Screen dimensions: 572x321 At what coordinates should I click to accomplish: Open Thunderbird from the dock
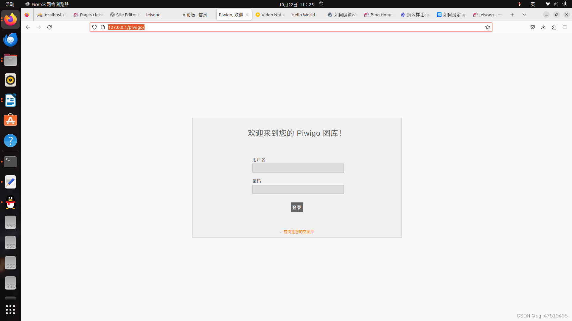[10, 40]
